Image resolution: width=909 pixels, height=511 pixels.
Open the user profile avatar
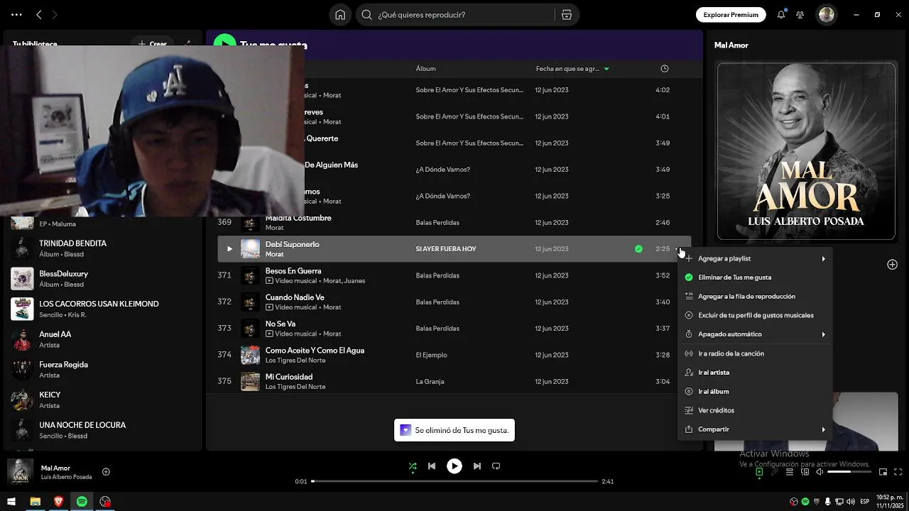(826, 14)
